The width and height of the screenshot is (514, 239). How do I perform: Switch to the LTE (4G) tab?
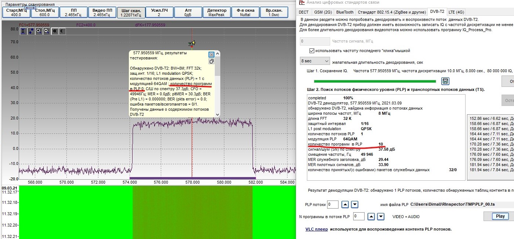pos(457,12)
